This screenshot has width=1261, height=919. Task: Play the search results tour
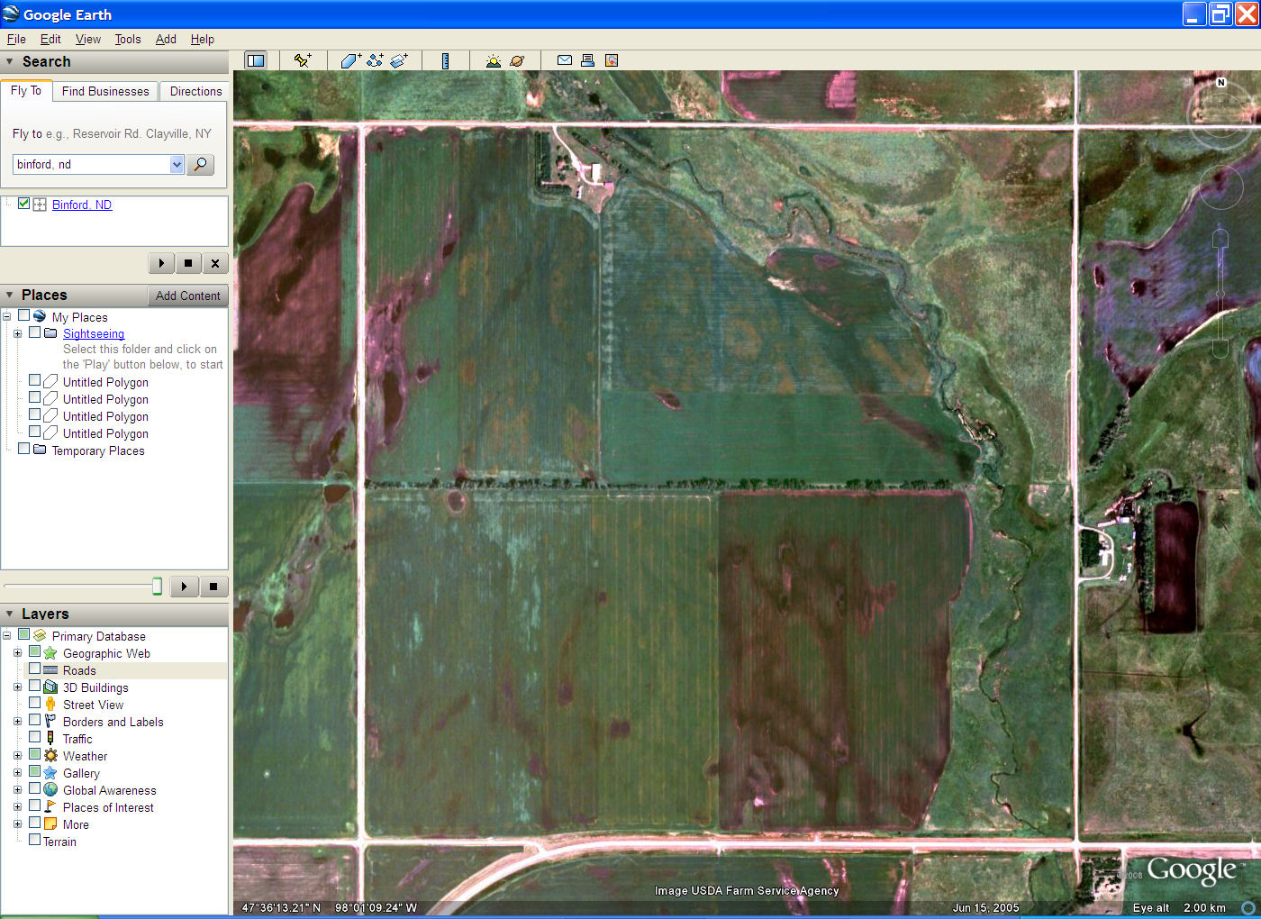[x=161, y=263]
